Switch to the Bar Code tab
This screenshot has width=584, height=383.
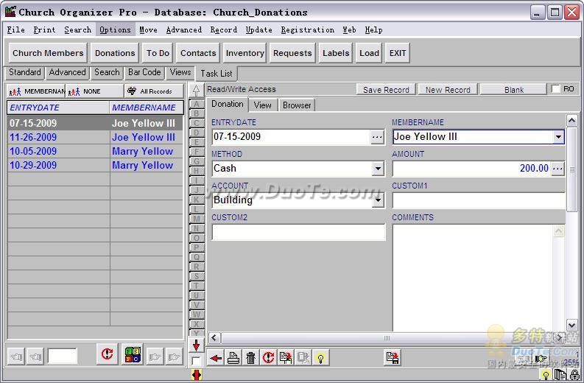(144, 72)
